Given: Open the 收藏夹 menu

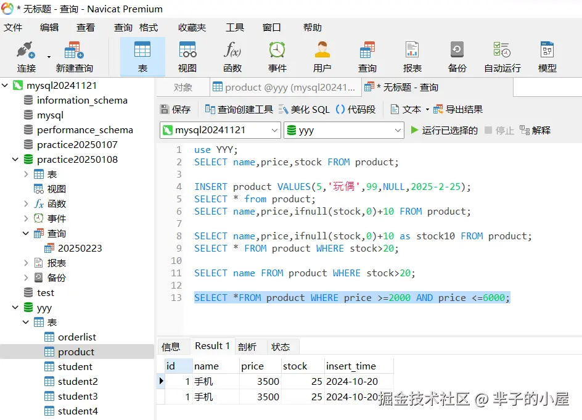Looking at the screenshot, I should [192, 28].
